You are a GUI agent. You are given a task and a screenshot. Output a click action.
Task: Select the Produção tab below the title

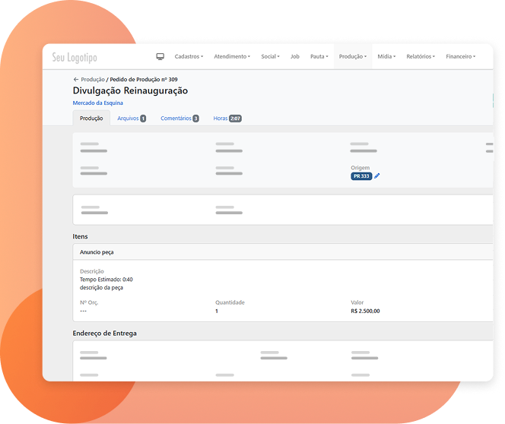point(91,119)
